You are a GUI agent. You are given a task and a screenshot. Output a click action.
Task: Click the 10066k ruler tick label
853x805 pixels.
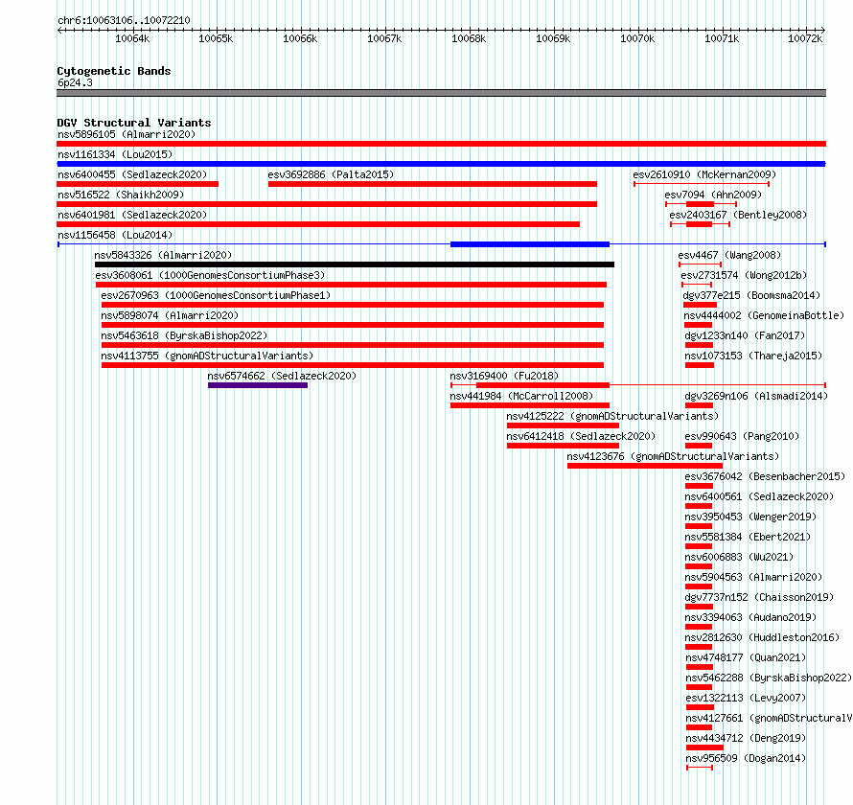point(300,38)
